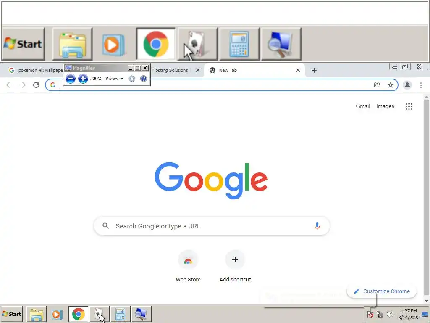The width and height of the screenshot is (430, 323).
Task: Switch to the Hosting Solutions tab
Action: [170, 70]
